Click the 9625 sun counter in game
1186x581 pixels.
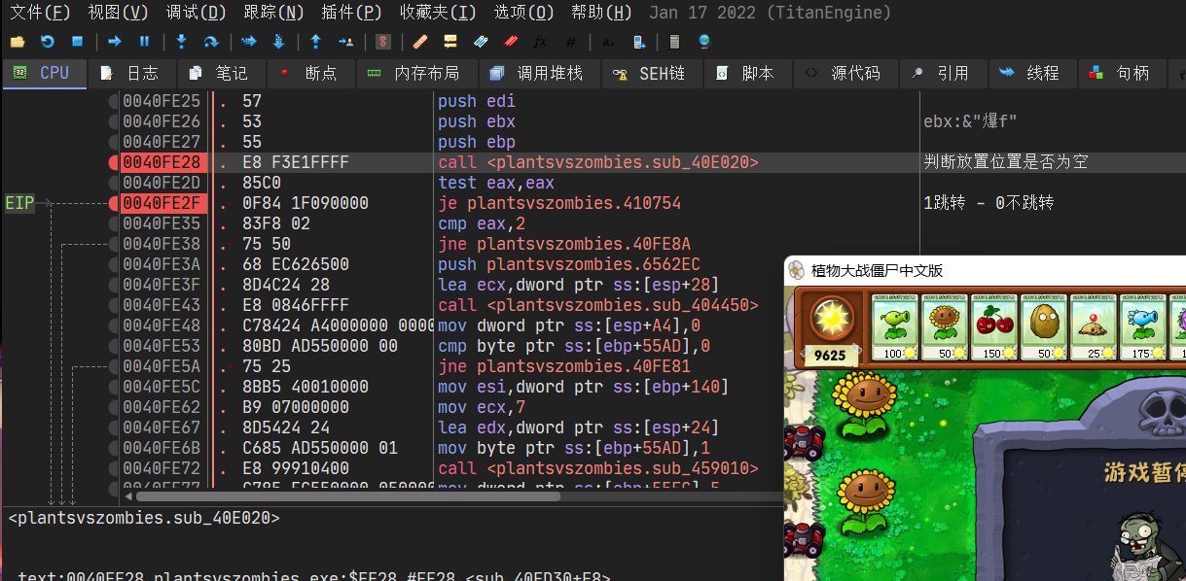(x=830, y=356)
